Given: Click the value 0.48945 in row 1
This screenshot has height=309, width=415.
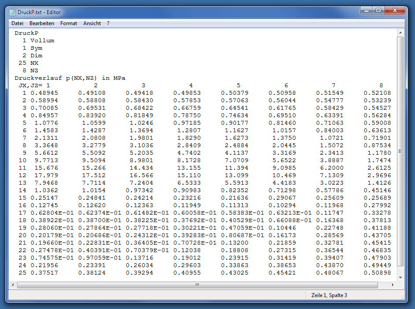Looking at the screenshot, I should pos(44,93).
